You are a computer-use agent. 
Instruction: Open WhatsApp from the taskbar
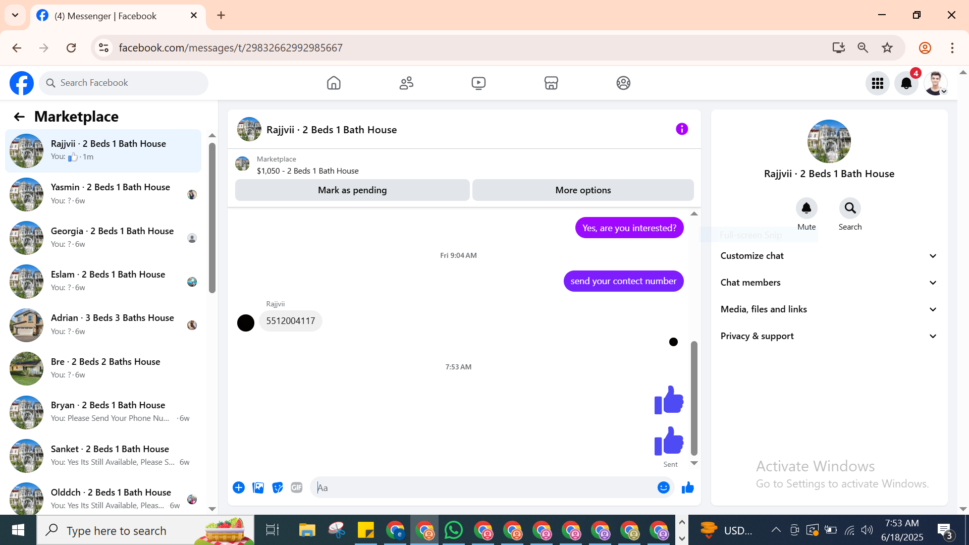click(454, 530)
